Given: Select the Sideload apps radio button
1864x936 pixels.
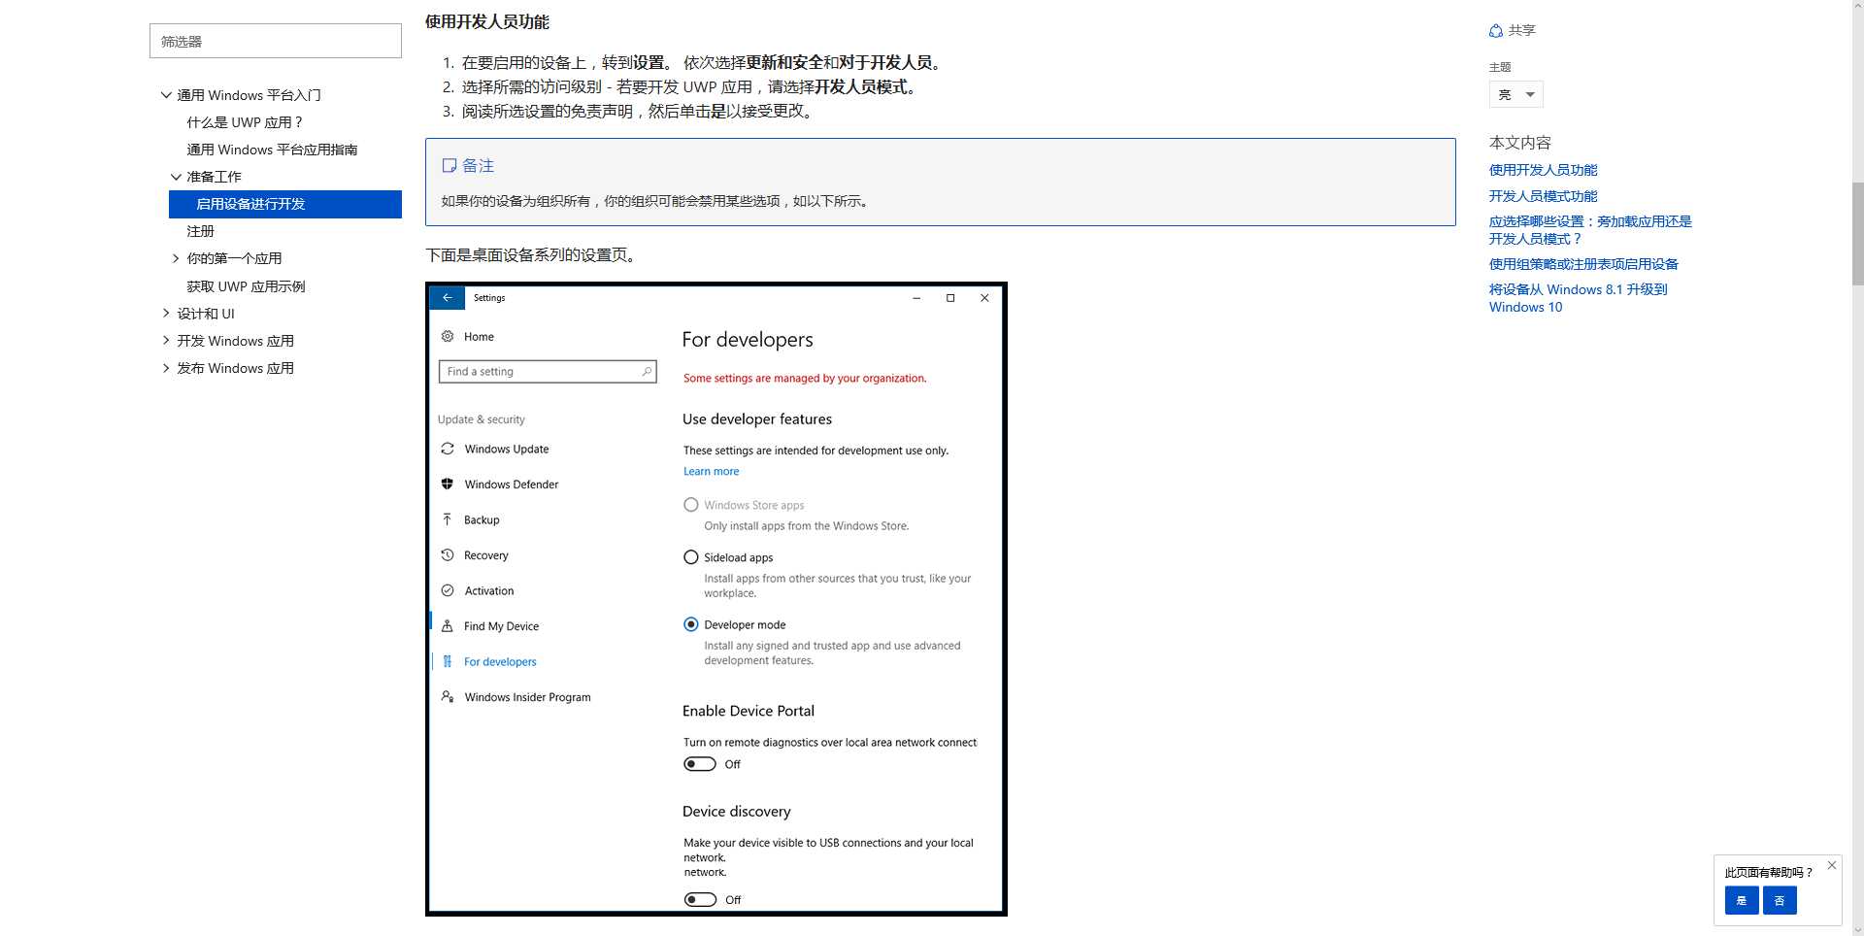Looking at the screenshot, I should click(691, 557).
